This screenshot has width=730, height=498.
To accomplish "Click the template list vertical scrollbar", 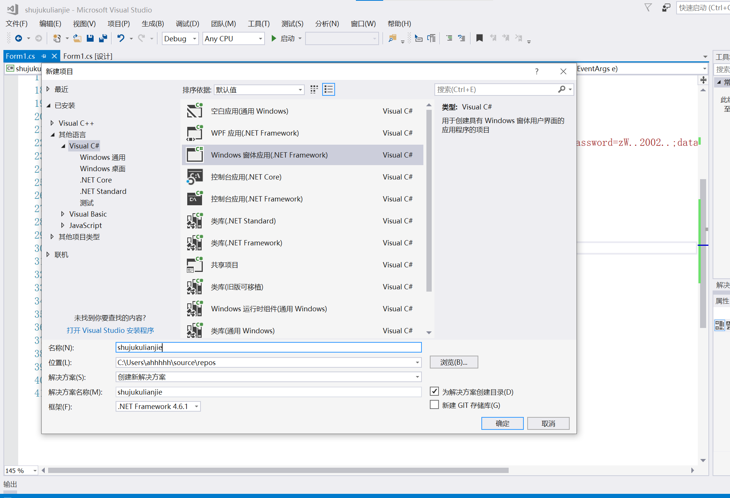I will [x=429, y=201].
